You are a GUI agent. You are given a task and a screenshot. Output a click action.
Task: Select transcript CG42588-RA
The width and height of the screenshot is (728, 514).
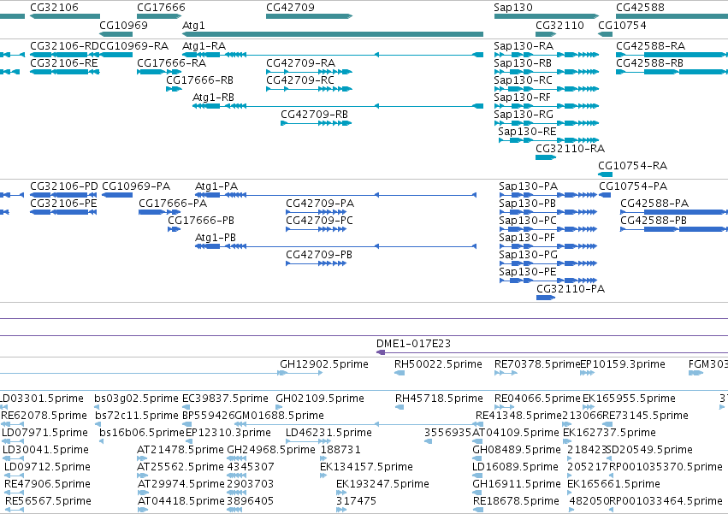click(x=672, y=55)
